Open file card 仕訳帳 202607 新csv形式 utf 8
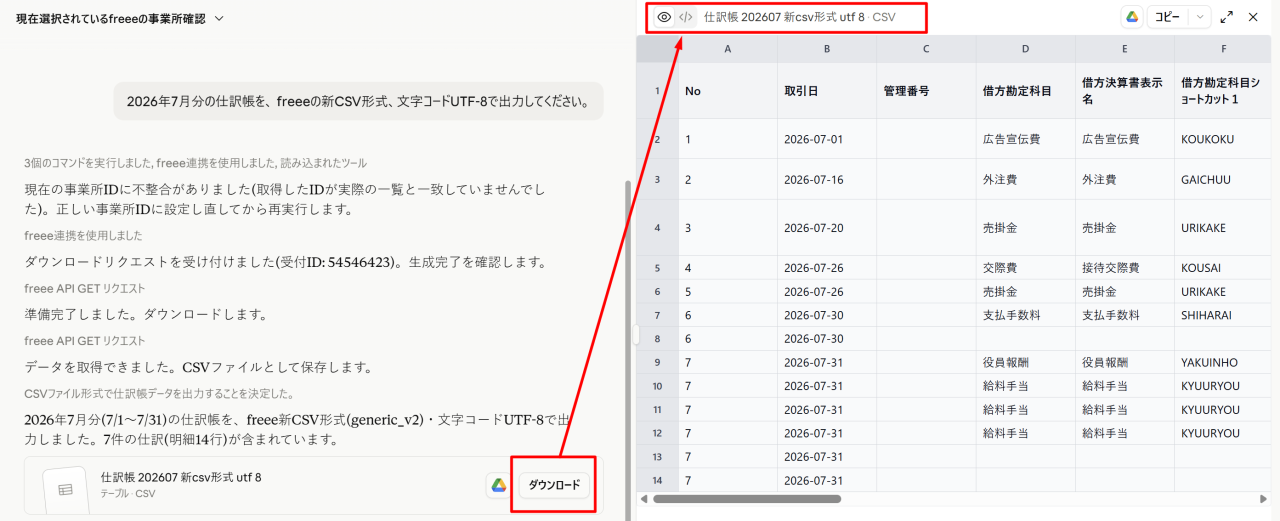This screenshot has height=521, width=1280. tap(313, 485)
